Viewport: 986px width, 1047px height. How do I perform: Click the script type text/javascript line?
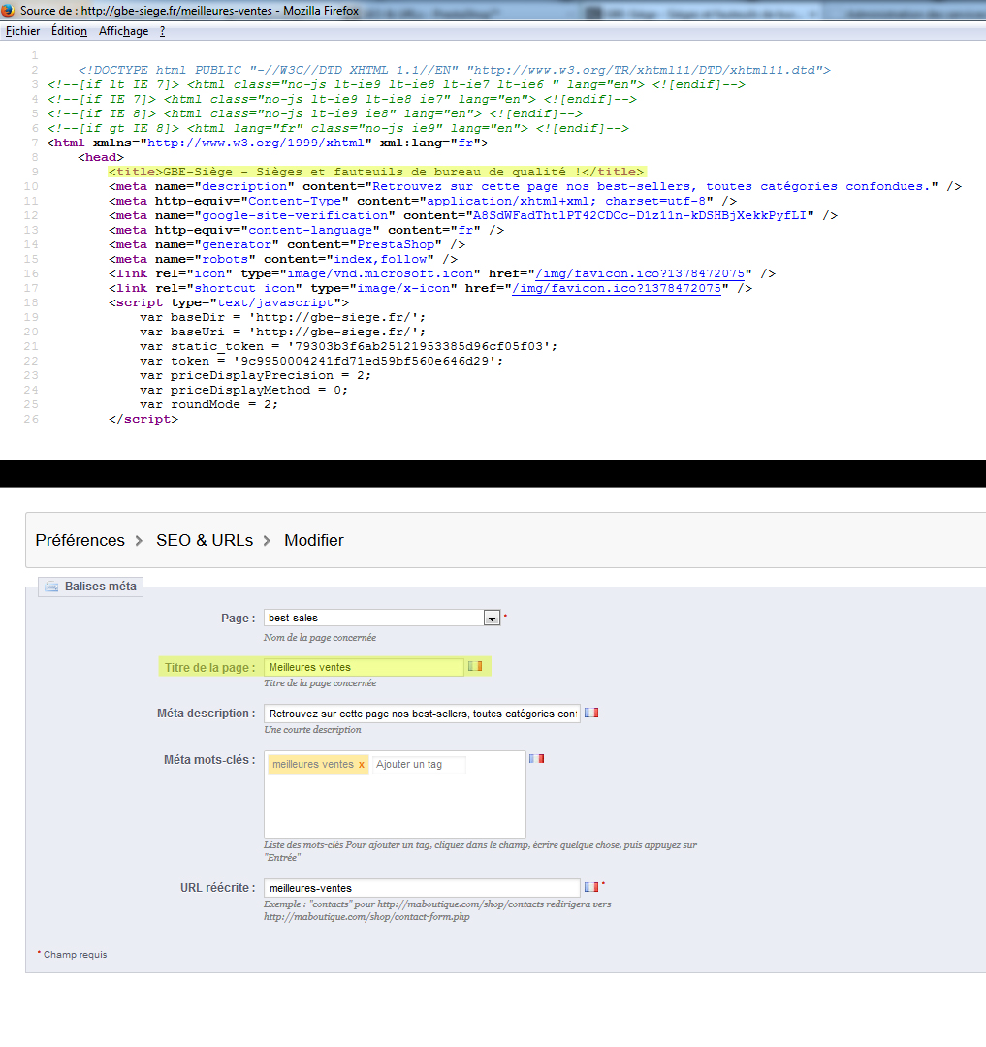[x=229, y=303]
